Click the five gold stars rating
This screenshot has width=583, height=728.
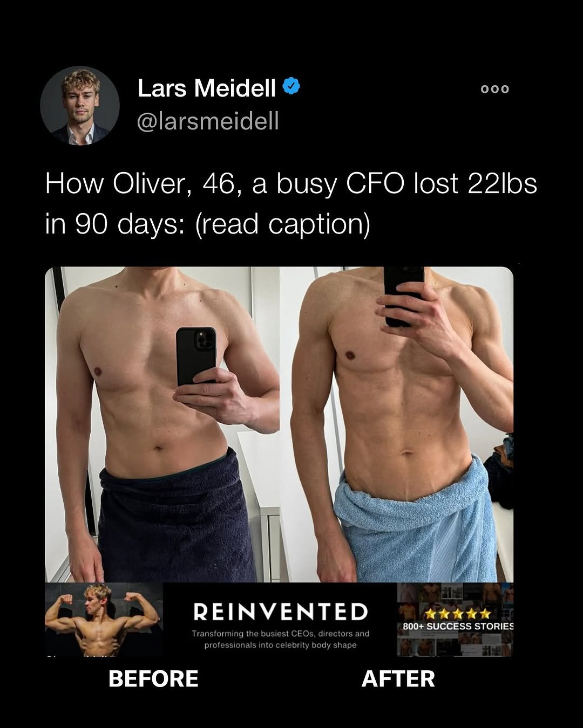point(458,614)
